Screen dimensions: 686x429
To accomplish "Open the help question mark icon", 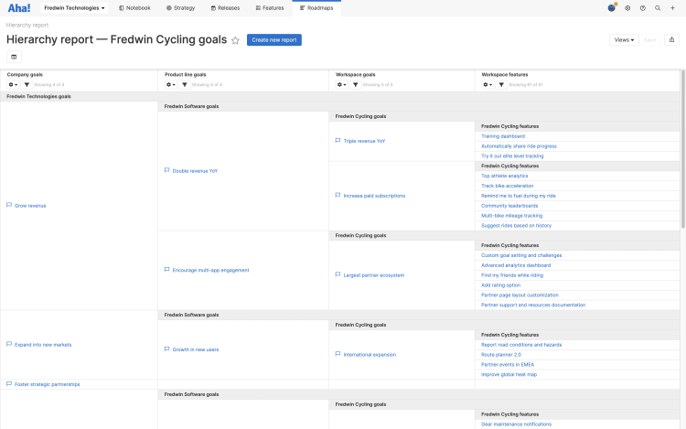I will (643, 8).
